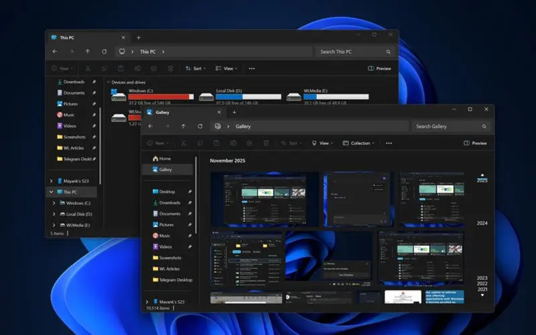Open Music in Gallery window sidebar

(x=161, y=236)
